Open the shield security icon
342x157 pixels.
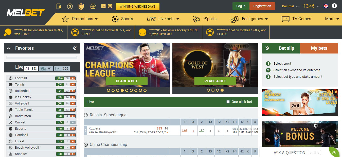(81, 6)
